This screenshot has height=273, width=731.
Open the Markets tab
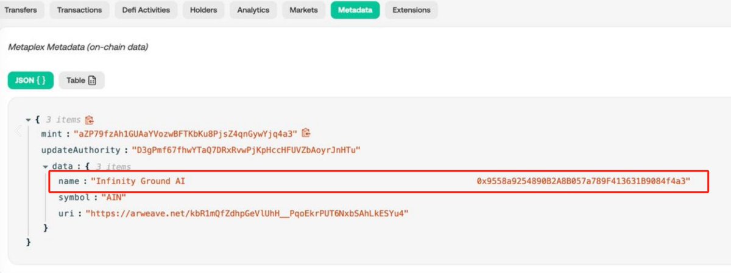(x=303, y=10)
